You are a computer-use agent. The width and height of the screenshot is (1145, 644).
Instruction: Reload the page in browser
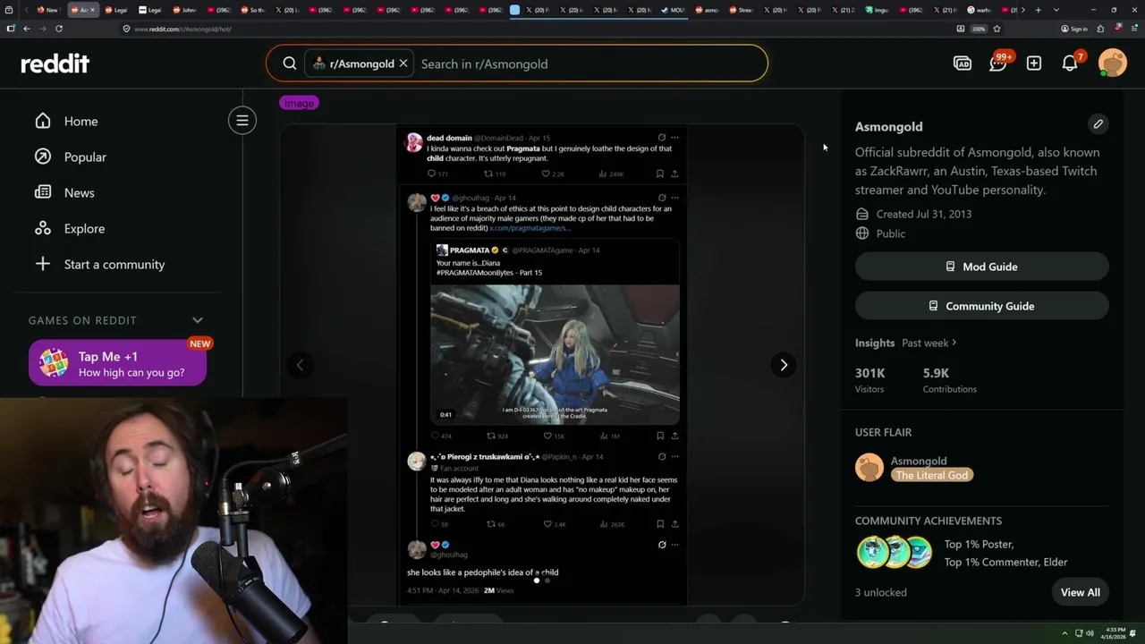(x=59, y=29)
